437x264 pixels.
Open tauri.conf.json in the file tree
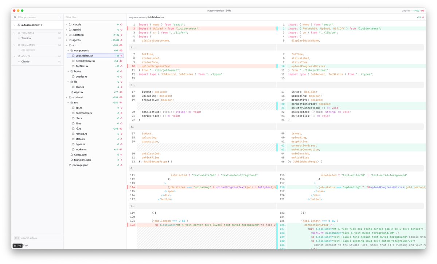point(95,160)
